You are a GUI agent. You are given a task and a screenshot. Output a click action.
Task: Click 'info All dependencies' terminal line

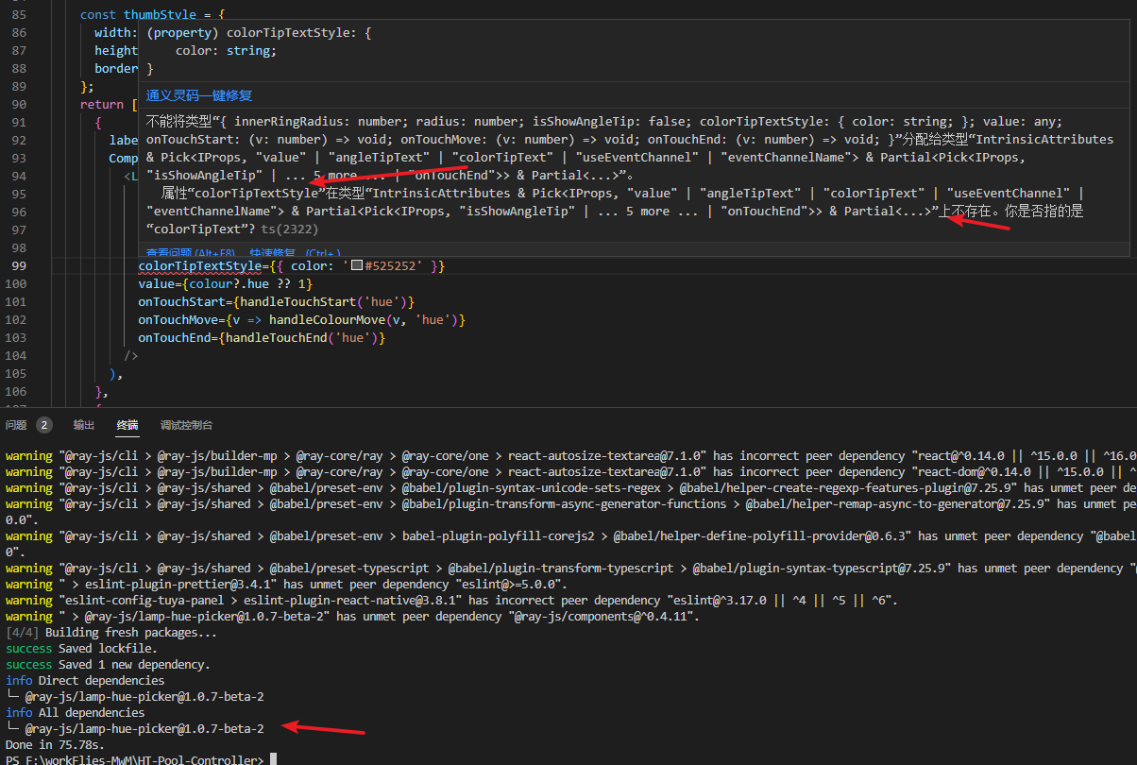coord(76,713)
